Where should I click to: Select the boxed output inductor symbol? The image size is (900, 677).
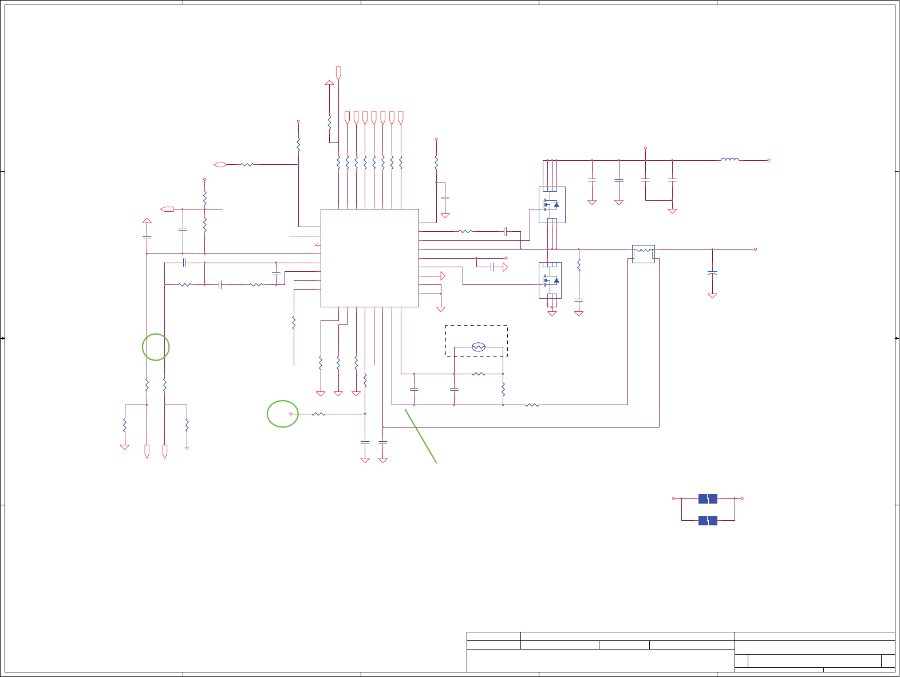644,254
